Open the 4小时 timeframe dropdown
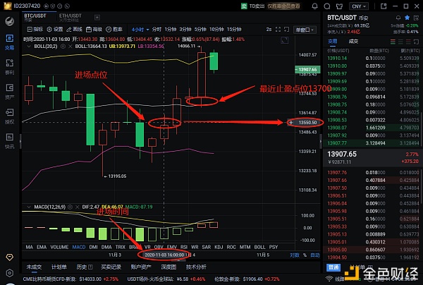 tap(140, 30)
